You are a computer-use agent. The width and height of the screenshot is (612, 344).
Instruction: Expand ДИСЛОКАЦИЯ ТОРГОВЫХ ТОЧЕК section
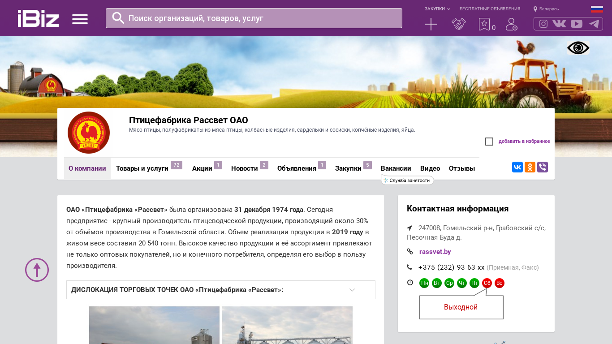pyautogui.click(x=221, y=290)
